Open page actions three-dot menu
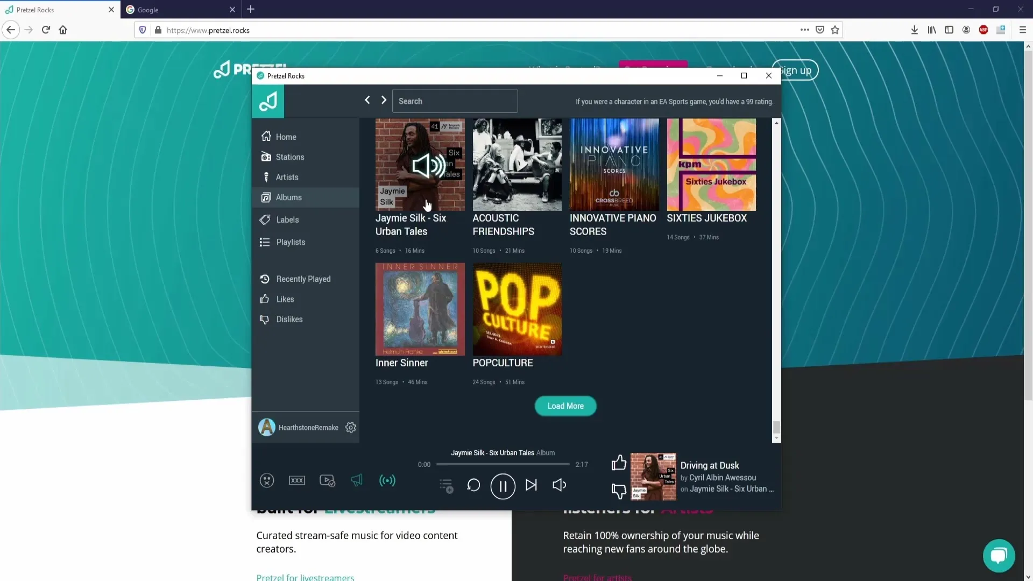1033x581 pixels. click(x=804, y=30)
